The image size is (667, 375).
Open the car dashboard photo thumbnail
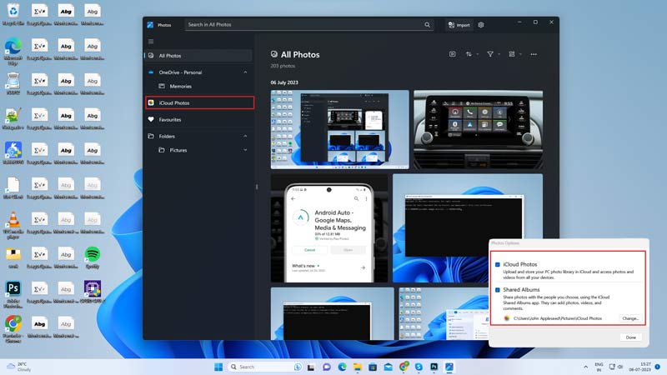point(478,130)
